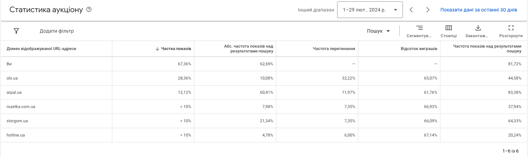Open the date range dropdown 1–29 лют. 2024
Viewport: 528px width, 157px height.
pyautogui.click(x=370, y=10)
